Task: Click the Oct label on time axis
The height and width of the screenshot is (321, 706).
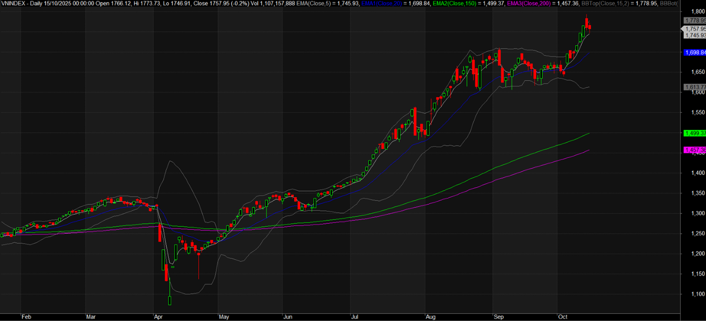Action: point(563,316)
